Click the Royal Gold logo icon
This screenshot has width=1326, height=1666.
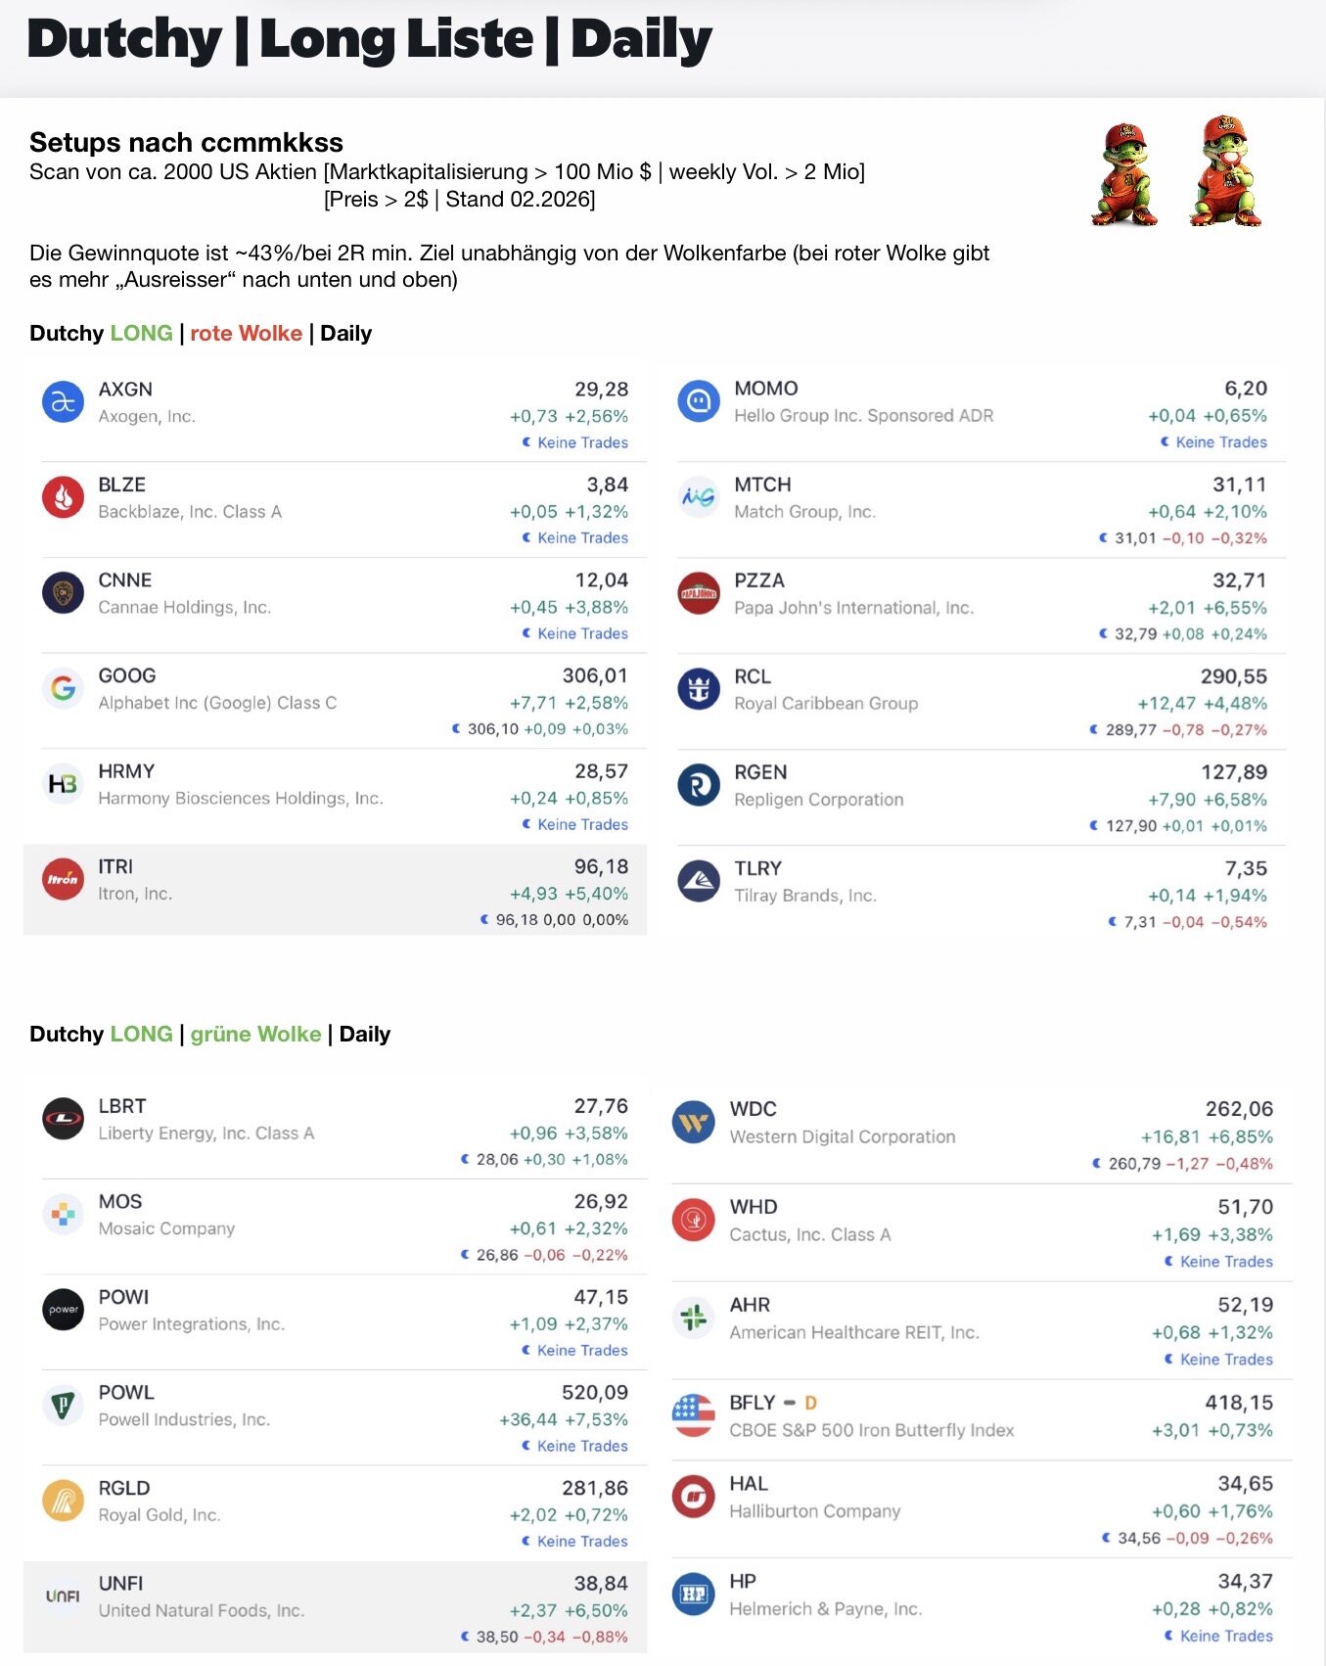pyautogui.click(x=63, y=1501)
